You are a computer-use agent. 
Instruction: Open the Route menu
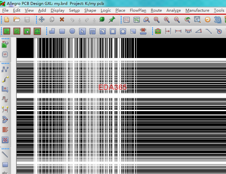coord(156,10)
